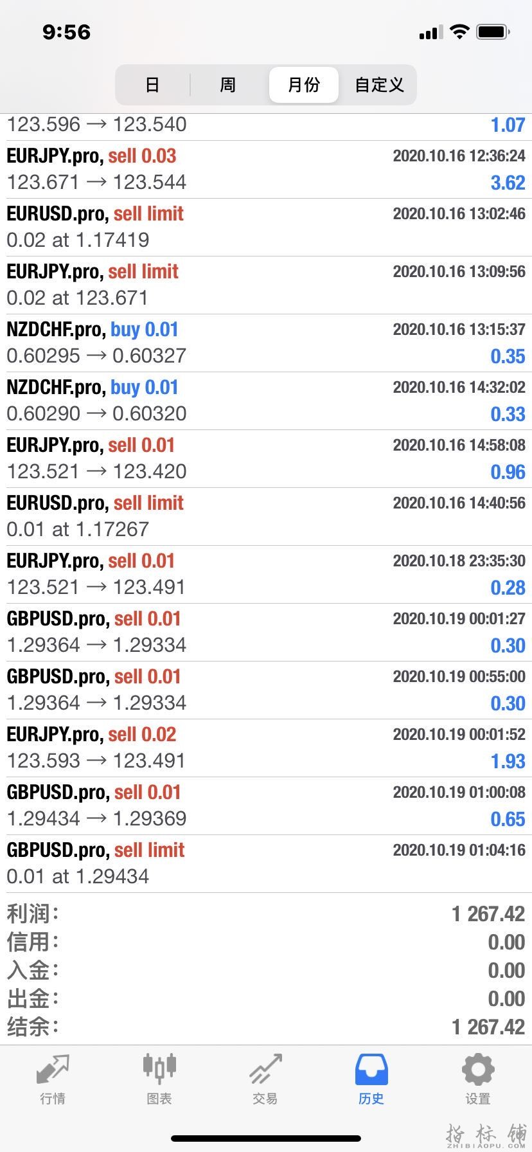The height and width of the screenshot is (1152, 532).
Task: Tap the battery status icon
Action: [x=493, y=32]
